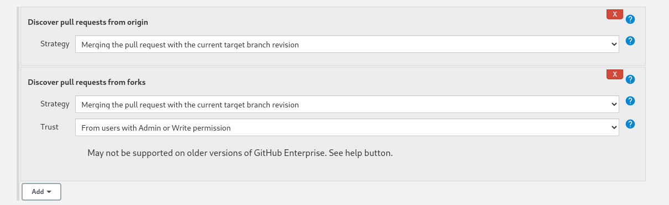669x205 pixels.
Task: Click the Add button below the behaviours
Action: click(41, 192)
